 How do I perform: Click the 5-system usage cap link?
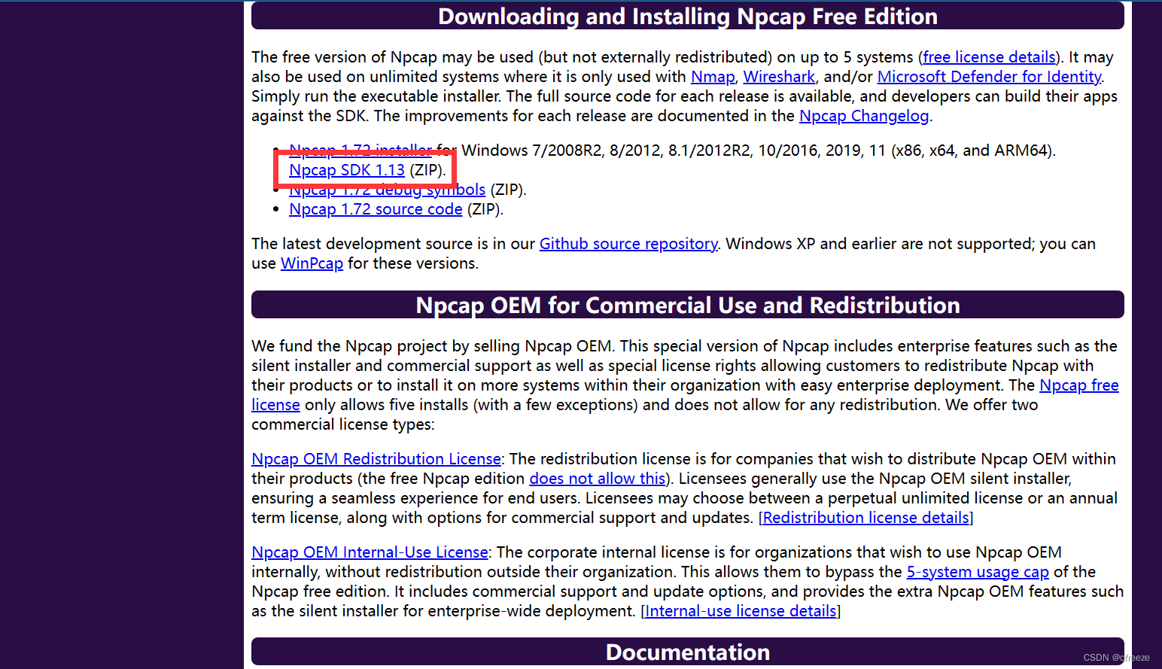point(977,571)
